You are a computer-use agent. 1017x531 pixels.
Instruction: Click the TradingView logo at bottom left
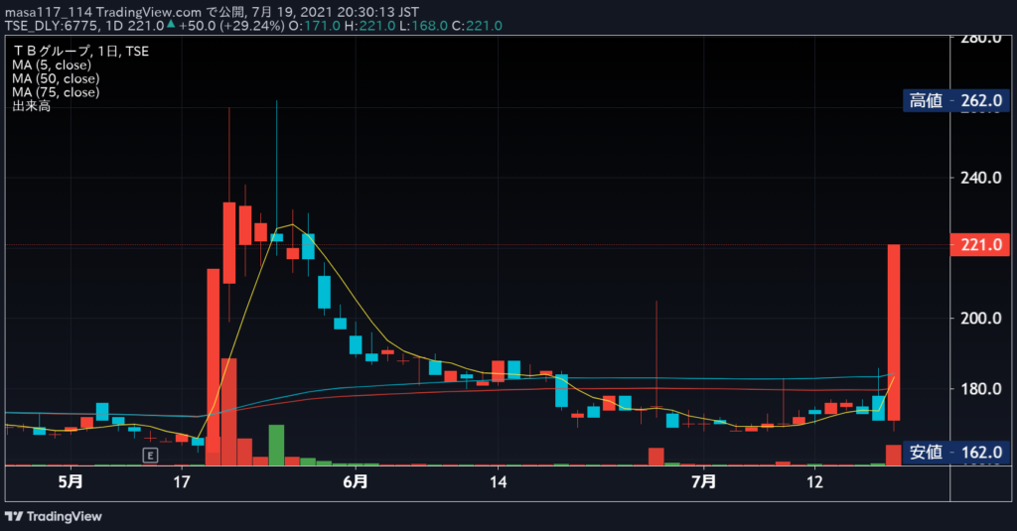(x=54, y=517)
